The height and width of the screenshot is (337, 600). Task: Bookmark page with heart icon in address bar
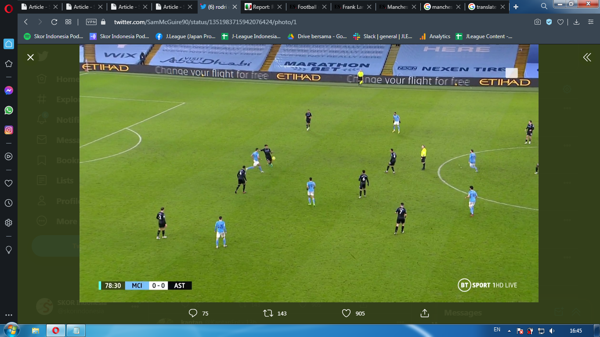560,22
